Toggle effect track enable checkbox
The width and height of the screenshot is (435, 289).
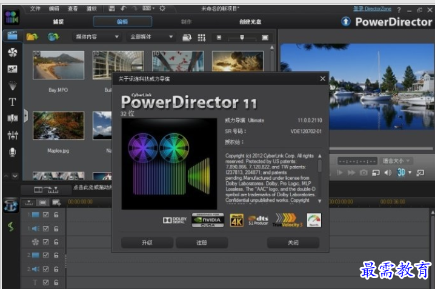tap(46, 242)
